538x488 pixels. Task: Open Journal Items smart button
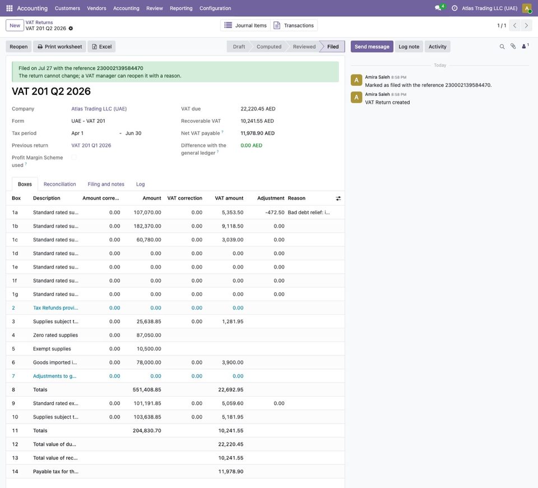(245, 25)
